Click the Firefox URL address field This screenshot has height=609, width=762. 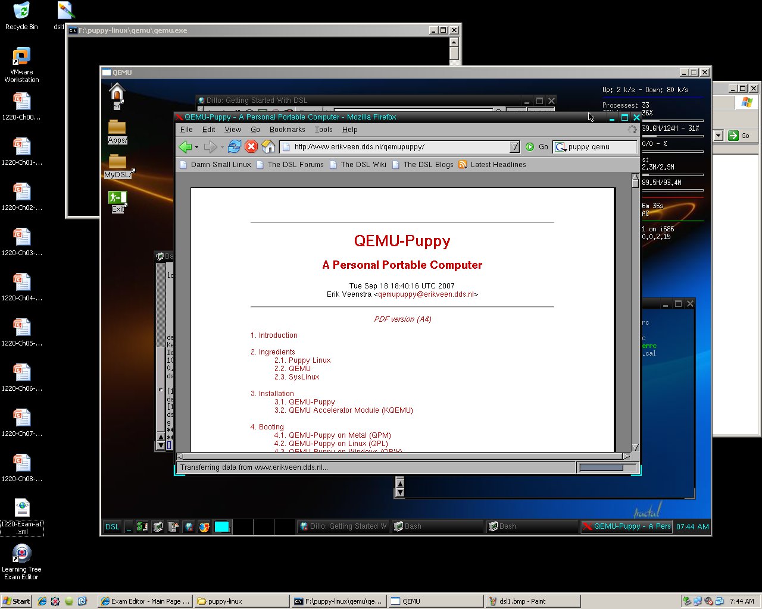click(400, 147)
